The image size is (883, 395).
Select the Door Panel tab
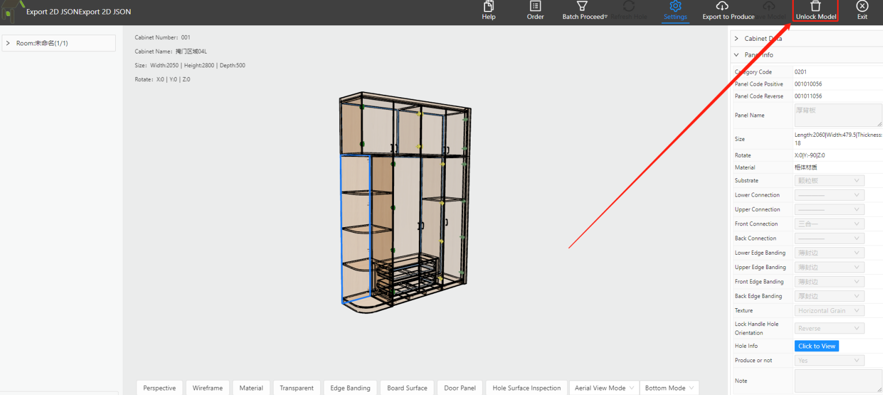(x=460, y=388)
